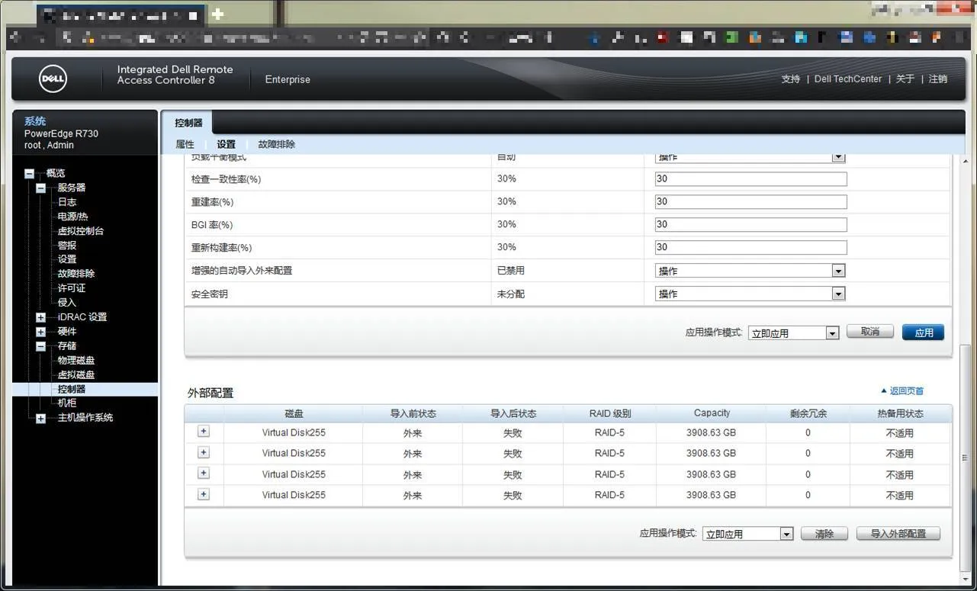The height and width of the screenshot is (591, 977).
Task: Click the RAID 级别 column header
Action: click(x=609, y=413)
